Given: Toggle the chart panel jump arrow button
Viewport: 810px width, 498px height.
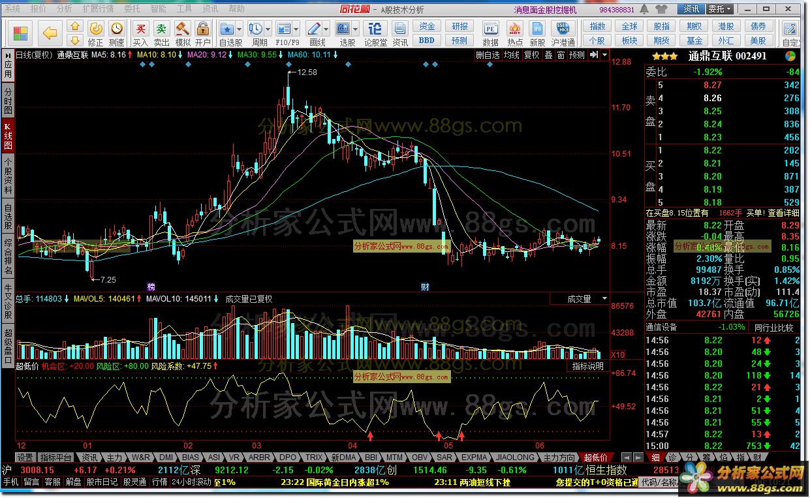Looking at the screenshot, I should pos(593,55).
